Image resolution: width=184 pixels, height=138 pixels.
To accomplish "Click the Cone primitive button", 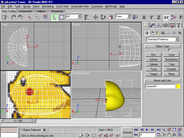I will pyautogui.click(x=172, y=55).
